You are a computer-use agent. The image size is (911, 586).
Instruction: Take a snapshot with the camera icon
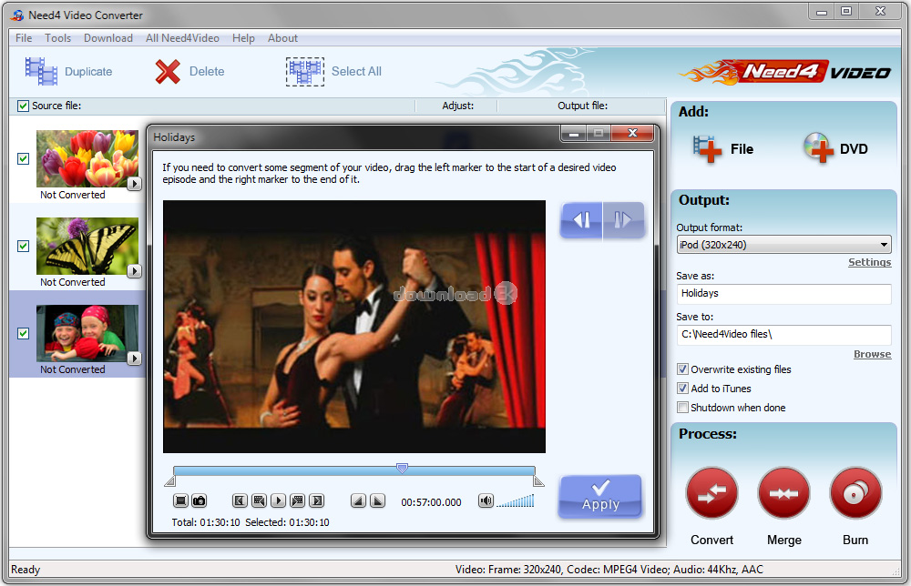click(200, 500)
